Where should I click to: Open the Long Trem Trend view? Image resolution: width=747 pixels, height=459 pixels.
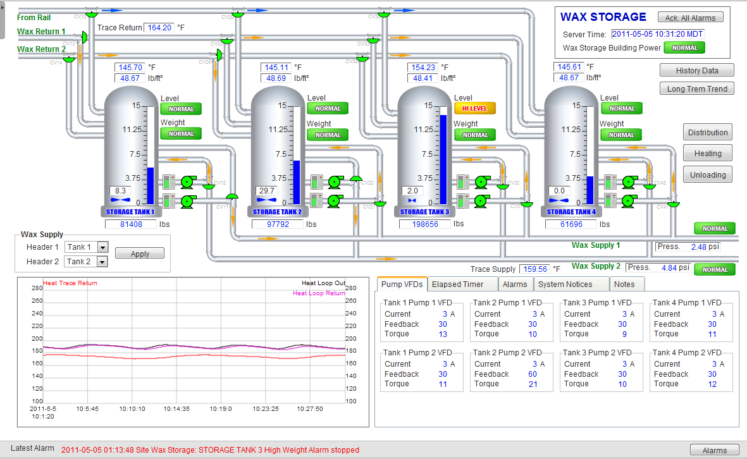coord(697,89)
